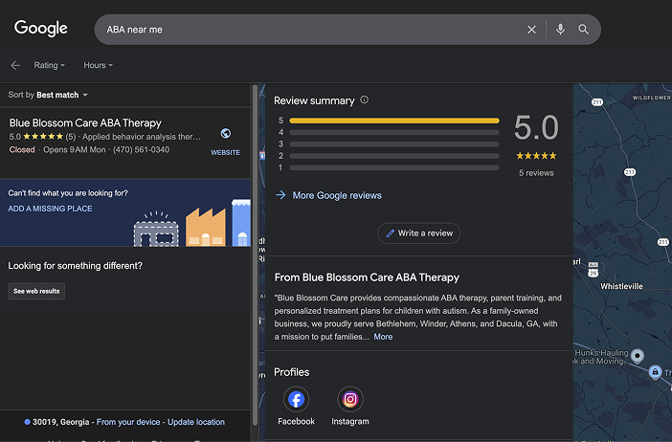Click the 211 road marker near Wildflower
This screenshot has width=672, height=442.
[597, 102]
